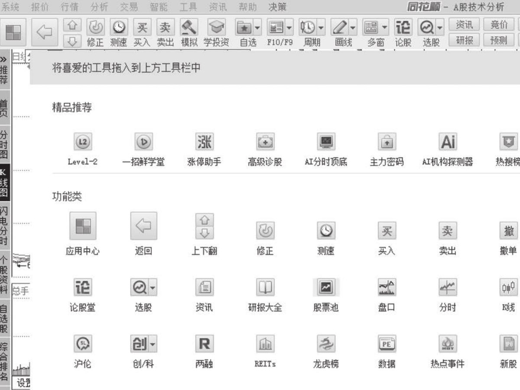Open 一招鲜学堂 play icon
Screen dimensions: 520x390
click(x=143, y=142)
